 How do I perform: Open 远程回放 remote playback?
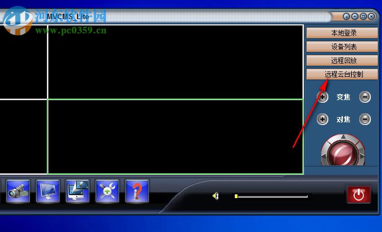(x=342, y=60)
